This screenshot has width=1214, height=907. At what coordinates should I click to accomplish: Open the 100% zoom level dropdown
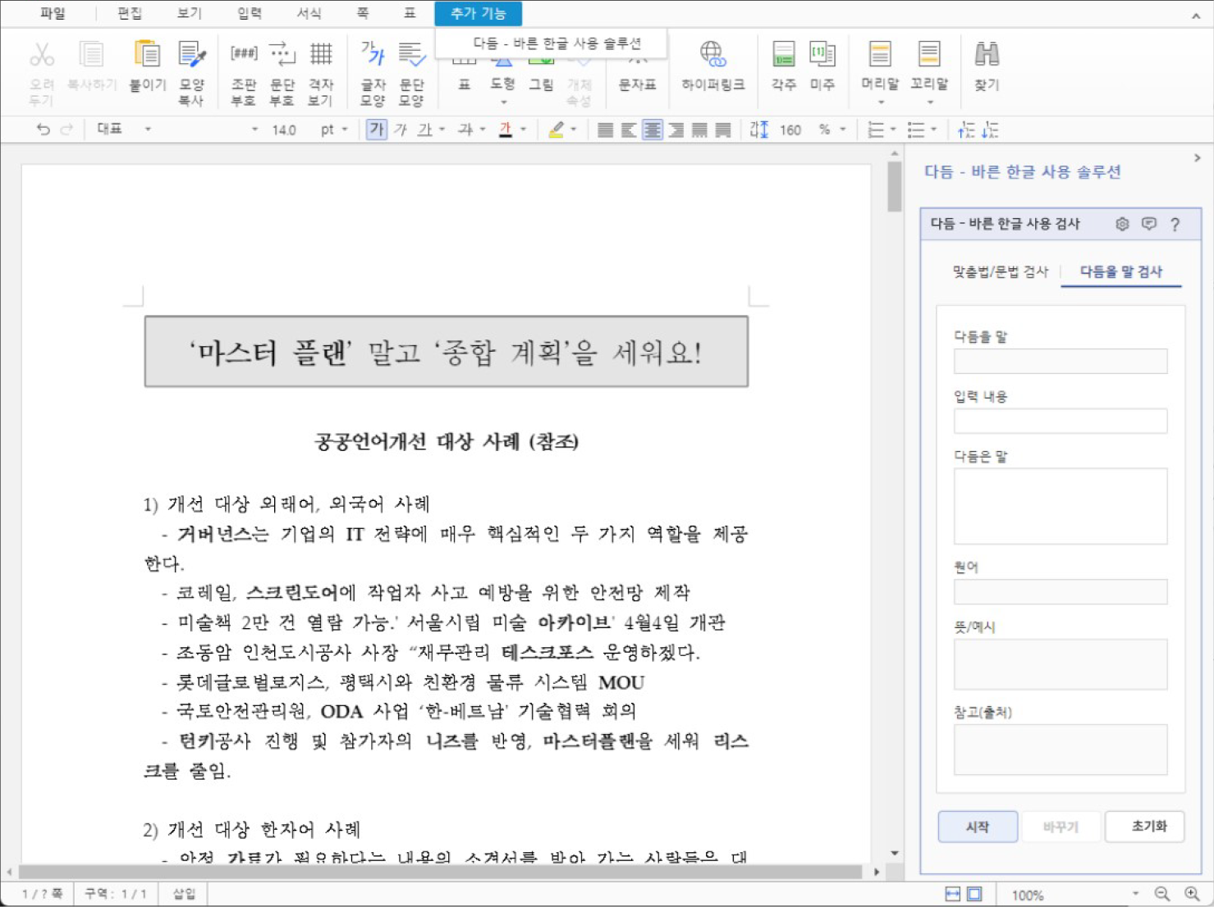click(x=1136, y=894)
